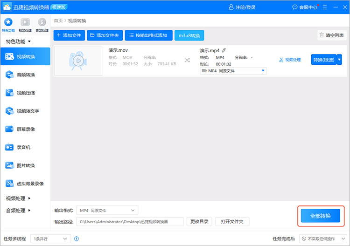The width and height of the screenshot is (350, 246).
Task: Expand the 转换(极速) dropdown arrow
Action: point(339,60)
